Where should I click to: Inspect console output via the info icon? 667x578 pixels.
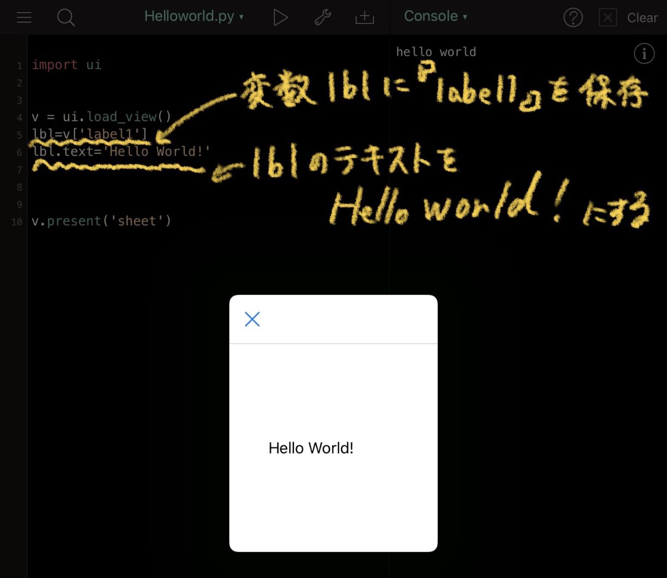pyautogui.click(x=644, y=53)
